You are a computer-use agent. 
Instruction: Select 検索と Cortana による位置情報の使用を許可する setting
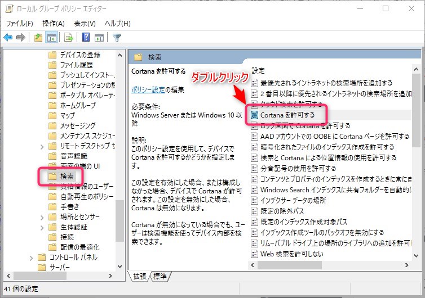328,157
